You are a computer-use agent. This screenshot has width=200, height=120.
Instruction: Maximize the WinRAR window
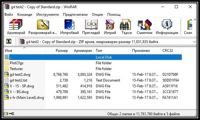pos(176,7)
